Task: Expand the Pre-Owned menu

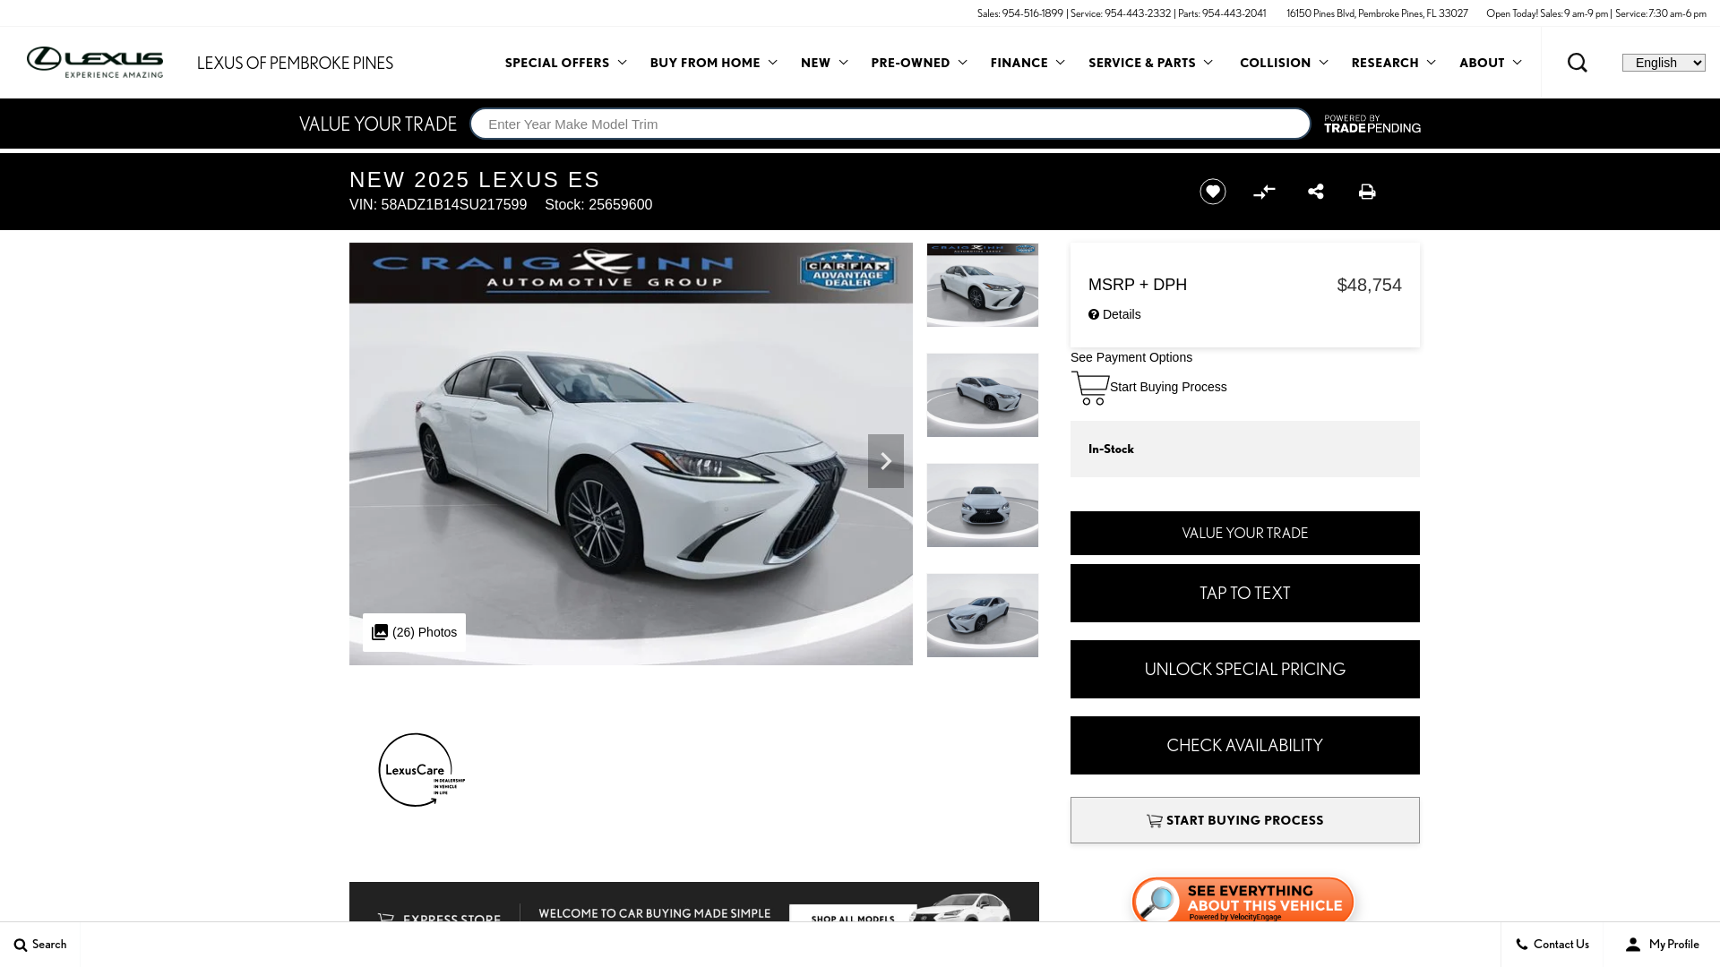Action: [x=919, y=63]
